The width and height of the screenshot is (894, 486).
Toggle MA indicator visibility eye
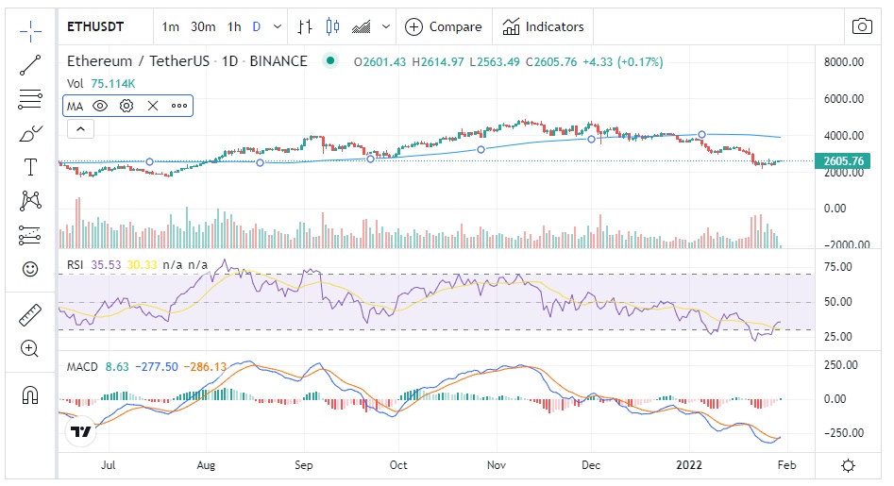point(100,106)
